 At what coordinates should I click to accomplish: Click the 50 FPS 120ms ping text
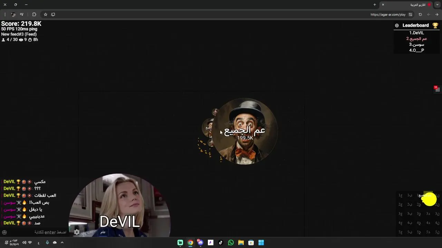tap(19, 29)
